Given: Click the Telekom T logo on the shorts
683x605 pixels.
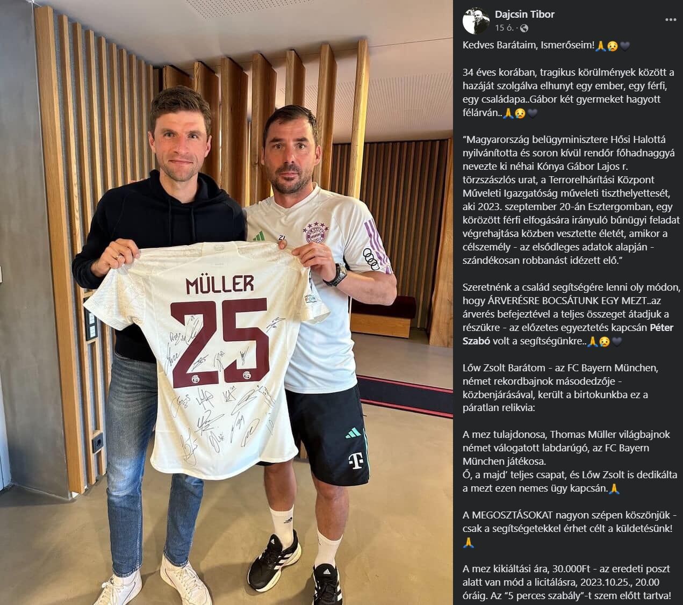Looking at the screenshot, I should 355,460.
